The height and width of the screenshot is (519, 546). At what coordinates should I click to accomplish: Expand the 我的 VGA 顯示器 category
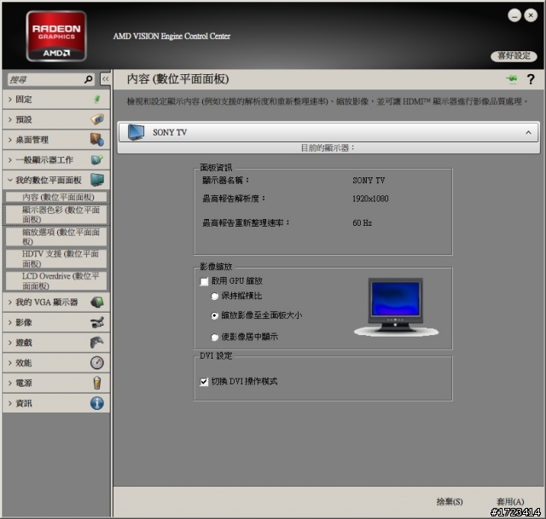coord(9,303)
